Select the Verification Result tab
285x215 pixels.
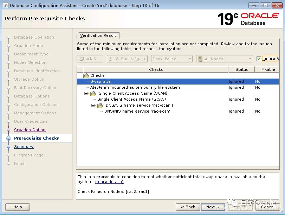[x=98, y=35]
